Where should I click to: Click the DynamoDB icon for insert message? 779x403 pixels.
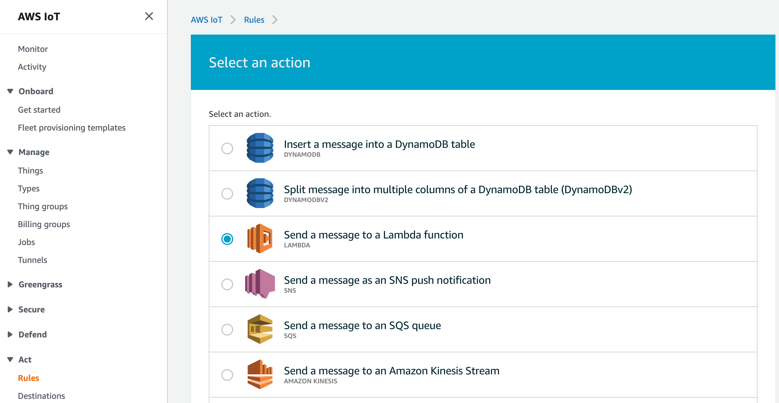[x=260, y=148]
